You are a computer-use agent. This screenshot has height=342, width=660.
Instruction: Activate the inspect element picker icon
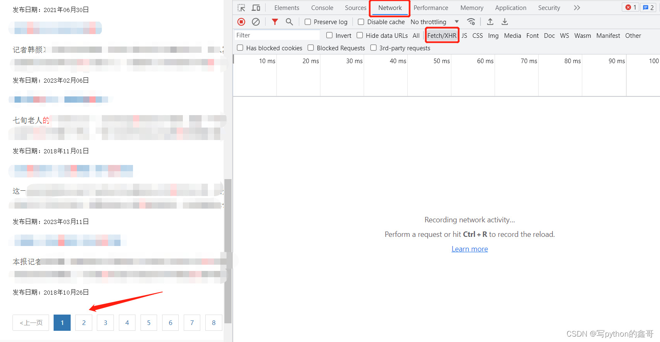point(241,8)
